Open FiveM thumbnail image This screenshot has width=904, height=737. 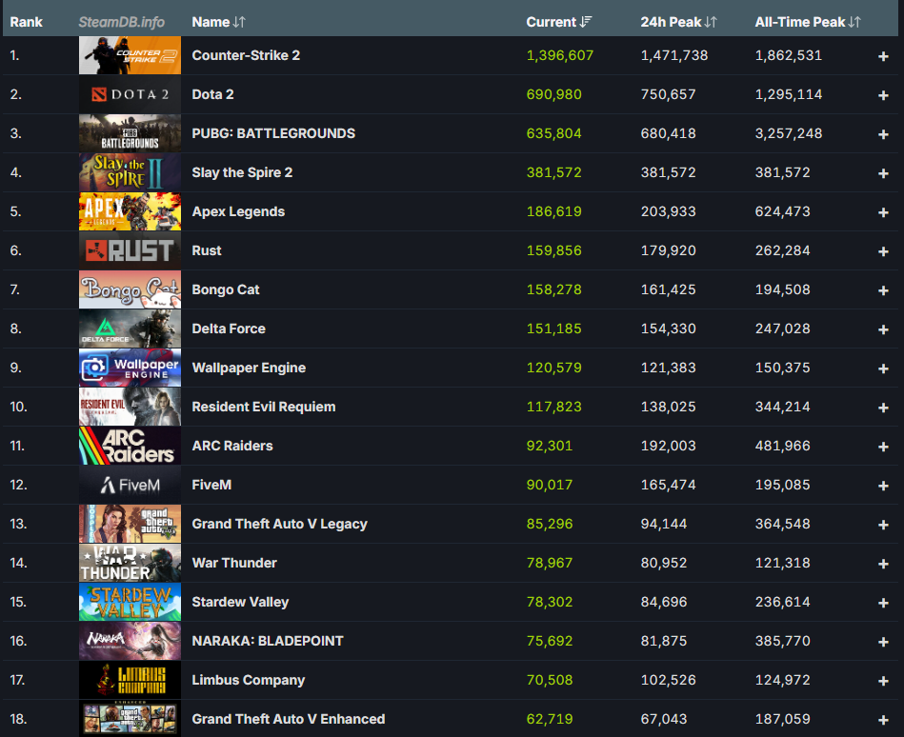tap(130, 485)
